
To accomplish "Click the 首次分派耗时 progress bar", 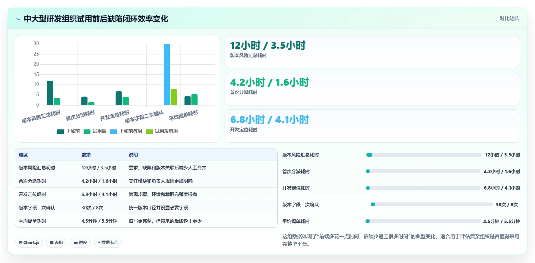I will point(423,171).
